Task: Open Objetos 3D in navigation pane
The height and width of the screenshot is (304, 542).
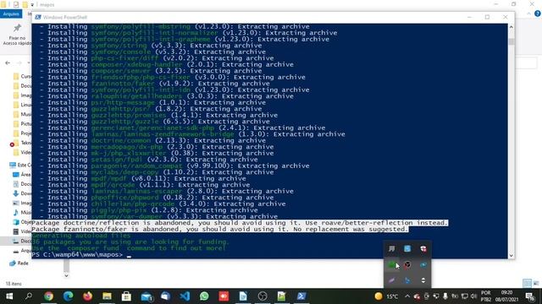Action: 22,221
